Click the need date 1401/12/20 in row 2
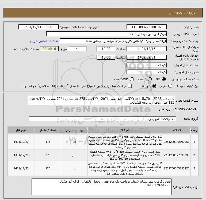The image size is (206, 200). tap(21, 155)
